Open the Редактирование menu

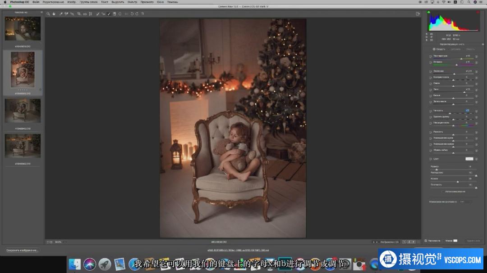point(53,2)
